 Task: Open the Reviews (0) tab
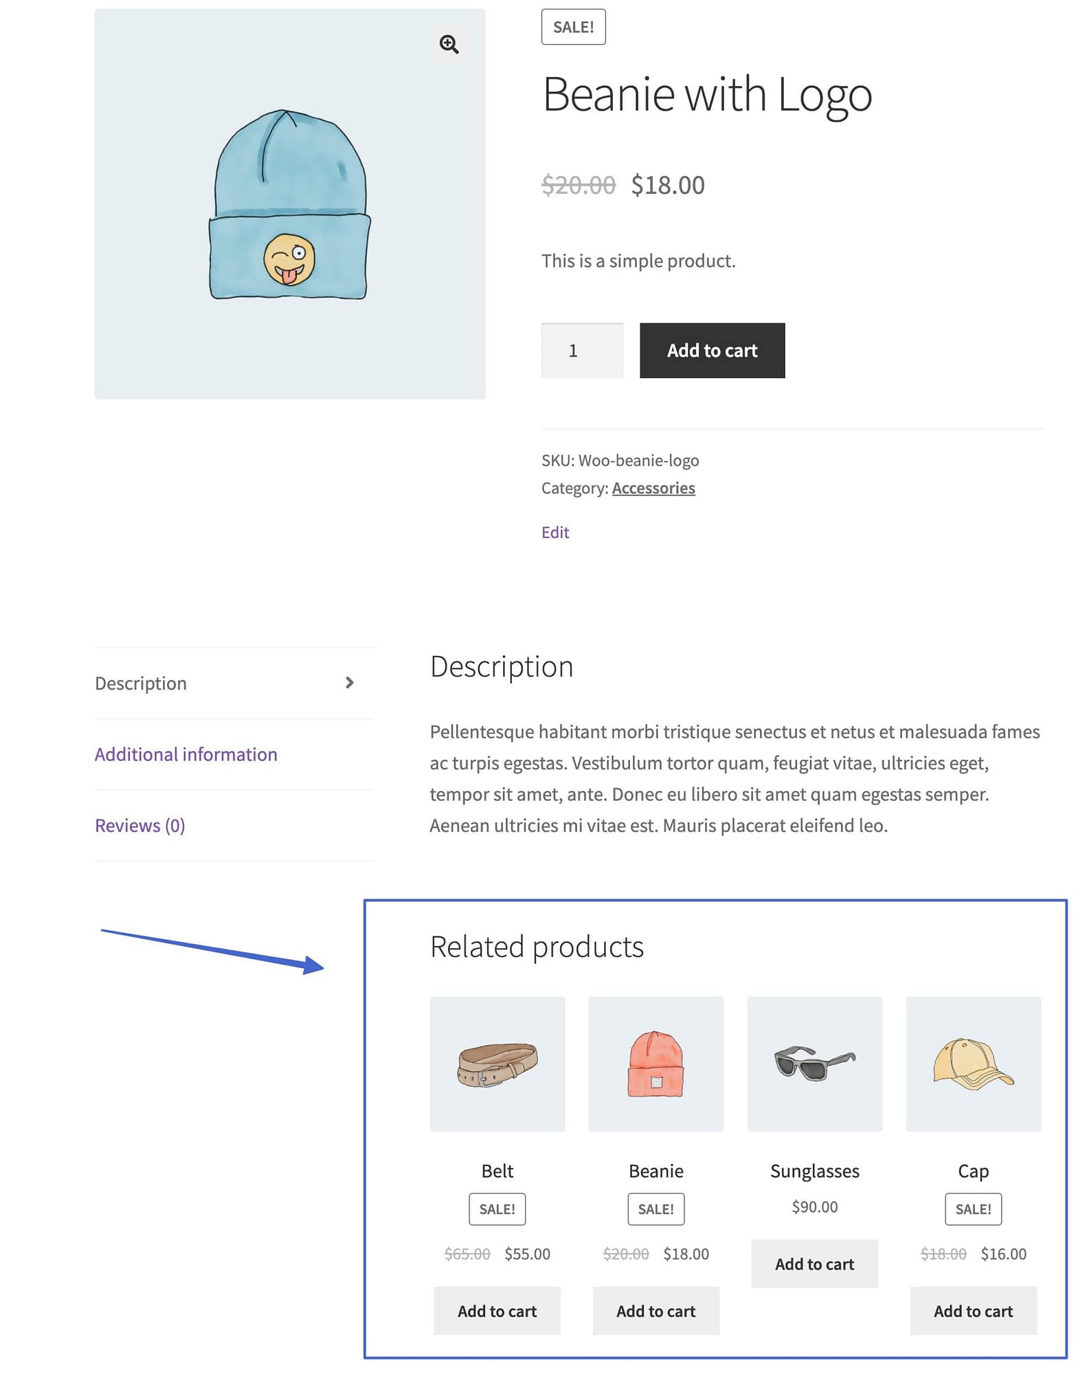[x=139, y=825]
